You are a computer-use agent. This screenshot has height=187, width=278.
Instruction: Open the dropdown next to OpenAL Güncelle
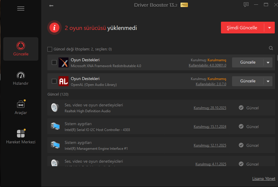point(268,81)
